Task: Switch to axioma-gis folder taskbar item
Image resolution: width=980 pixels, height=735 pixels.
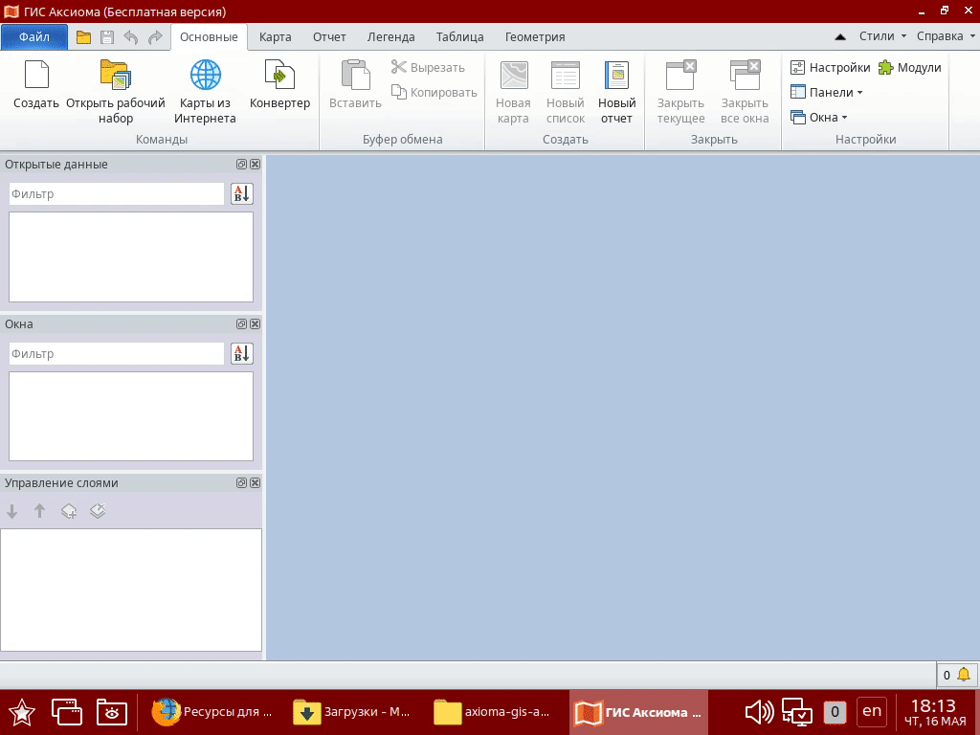Action: coord(493,712)
